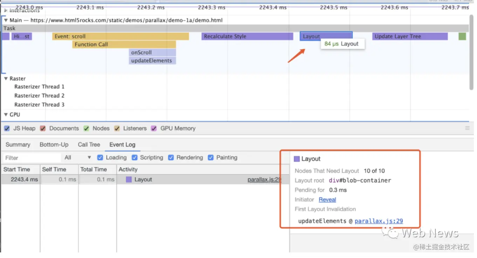Switch to Summary tab

18,145
